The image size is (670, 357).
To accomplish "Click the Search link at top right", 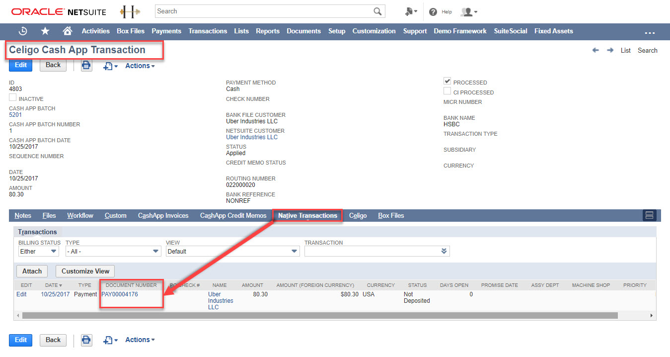I will pos(648,50).
